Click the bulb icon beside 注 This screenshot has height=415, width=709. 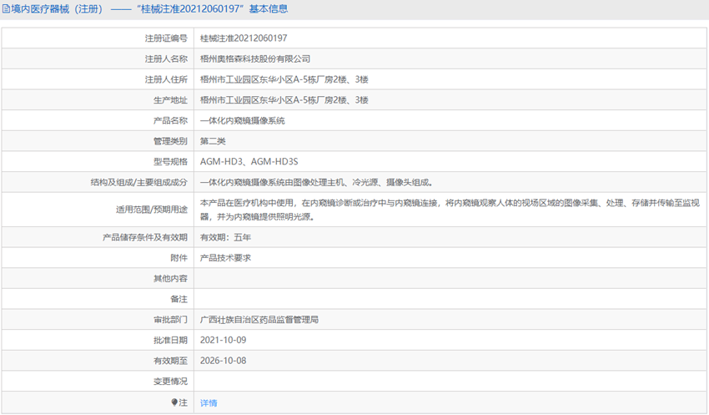point(175,402)
